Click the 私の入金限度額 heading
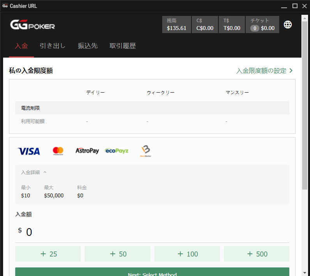 click(31, 70)
